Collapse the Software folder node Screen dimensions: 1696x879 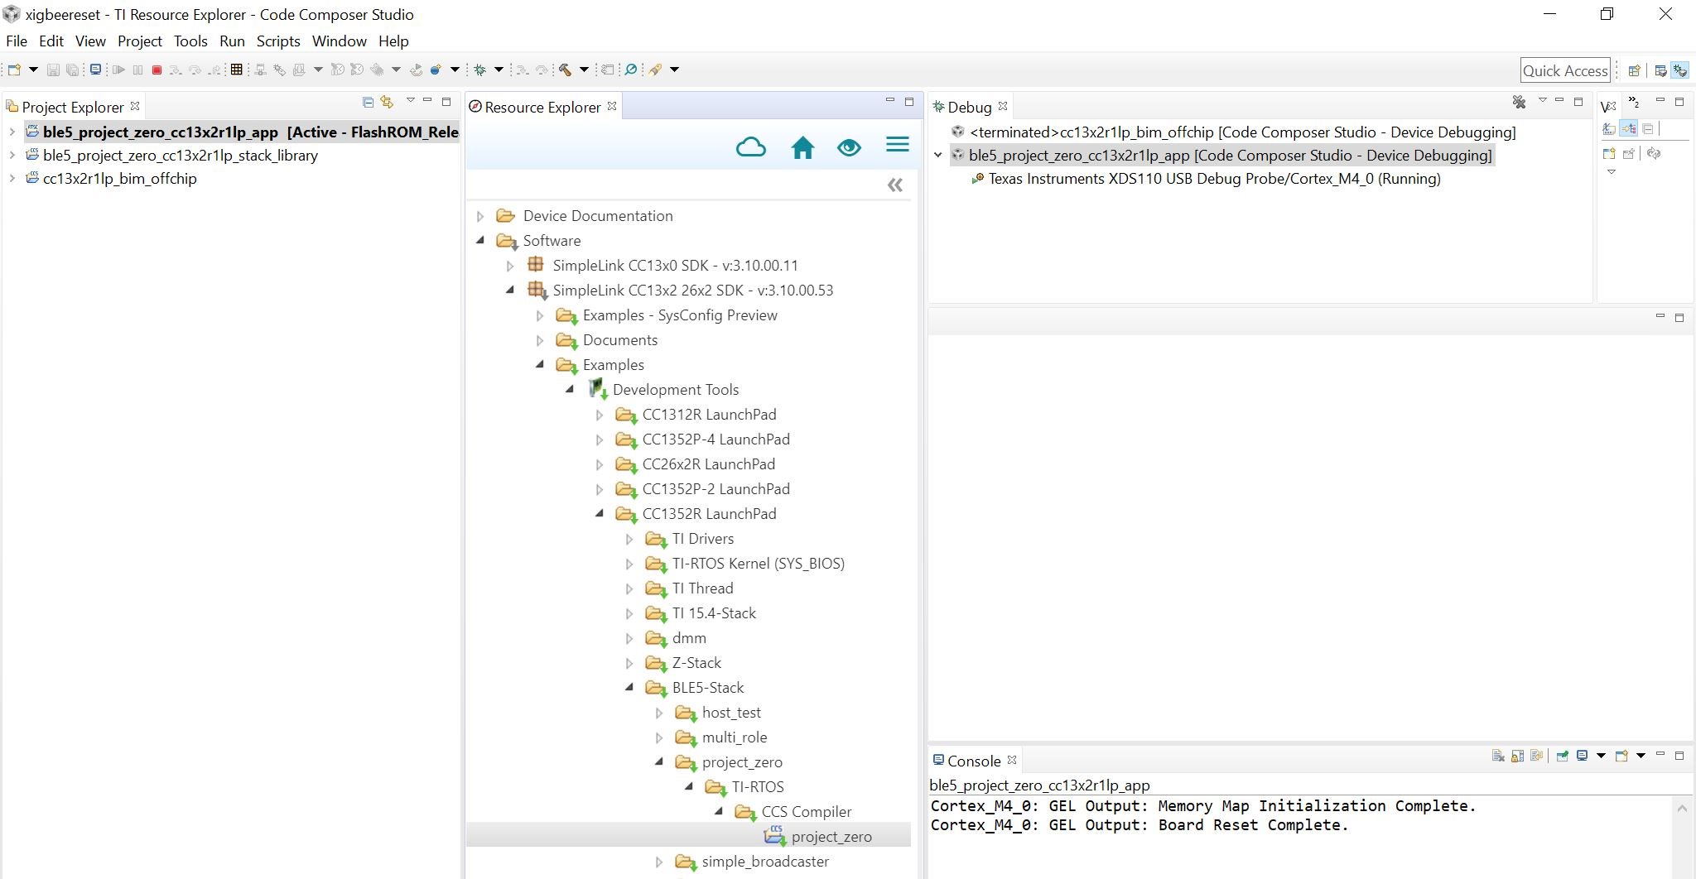(x=480, y=241)
